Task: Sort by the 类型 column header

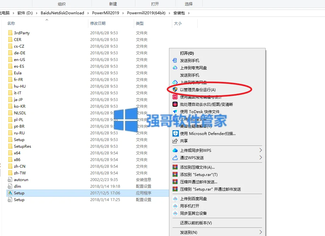Action: tap(140, 24)
